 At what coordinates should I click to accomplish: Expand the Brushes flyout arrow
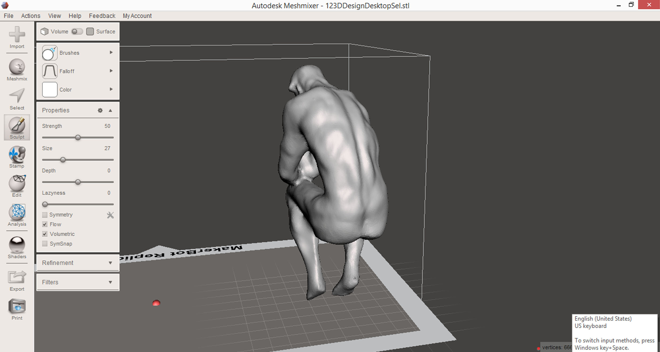tap(111, 52)
